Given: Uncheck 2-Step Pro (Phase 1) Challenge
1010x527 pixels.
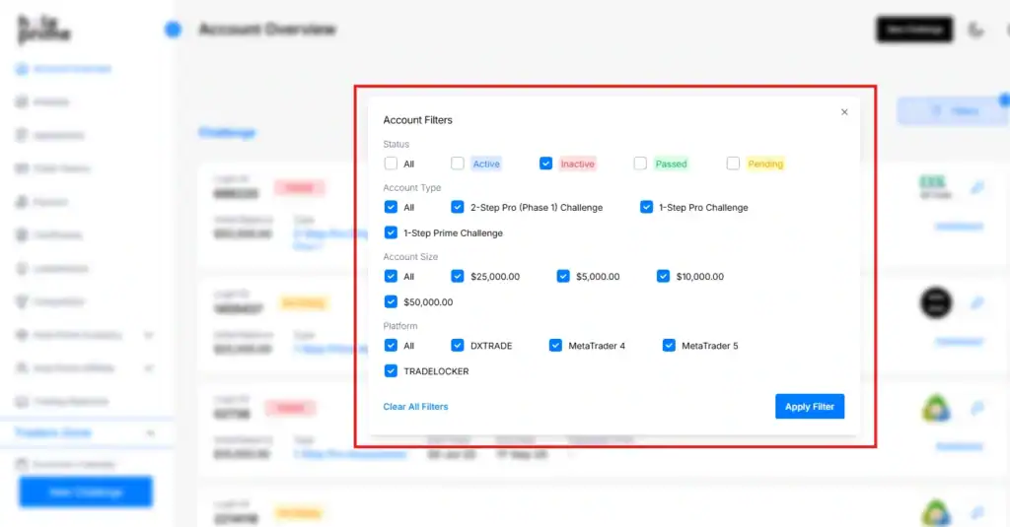Looking at the screenshot, I should 458,207.
